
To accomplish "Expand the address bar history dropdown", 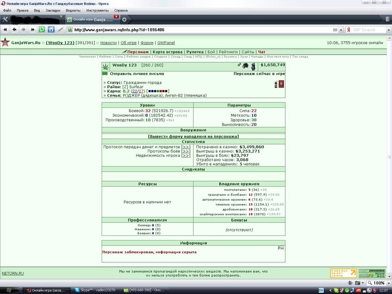I will tap(341, 30).
